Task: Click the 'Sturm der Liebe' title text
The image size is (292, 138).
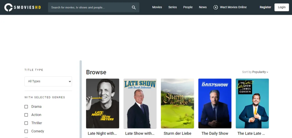Action: [177, 133]
